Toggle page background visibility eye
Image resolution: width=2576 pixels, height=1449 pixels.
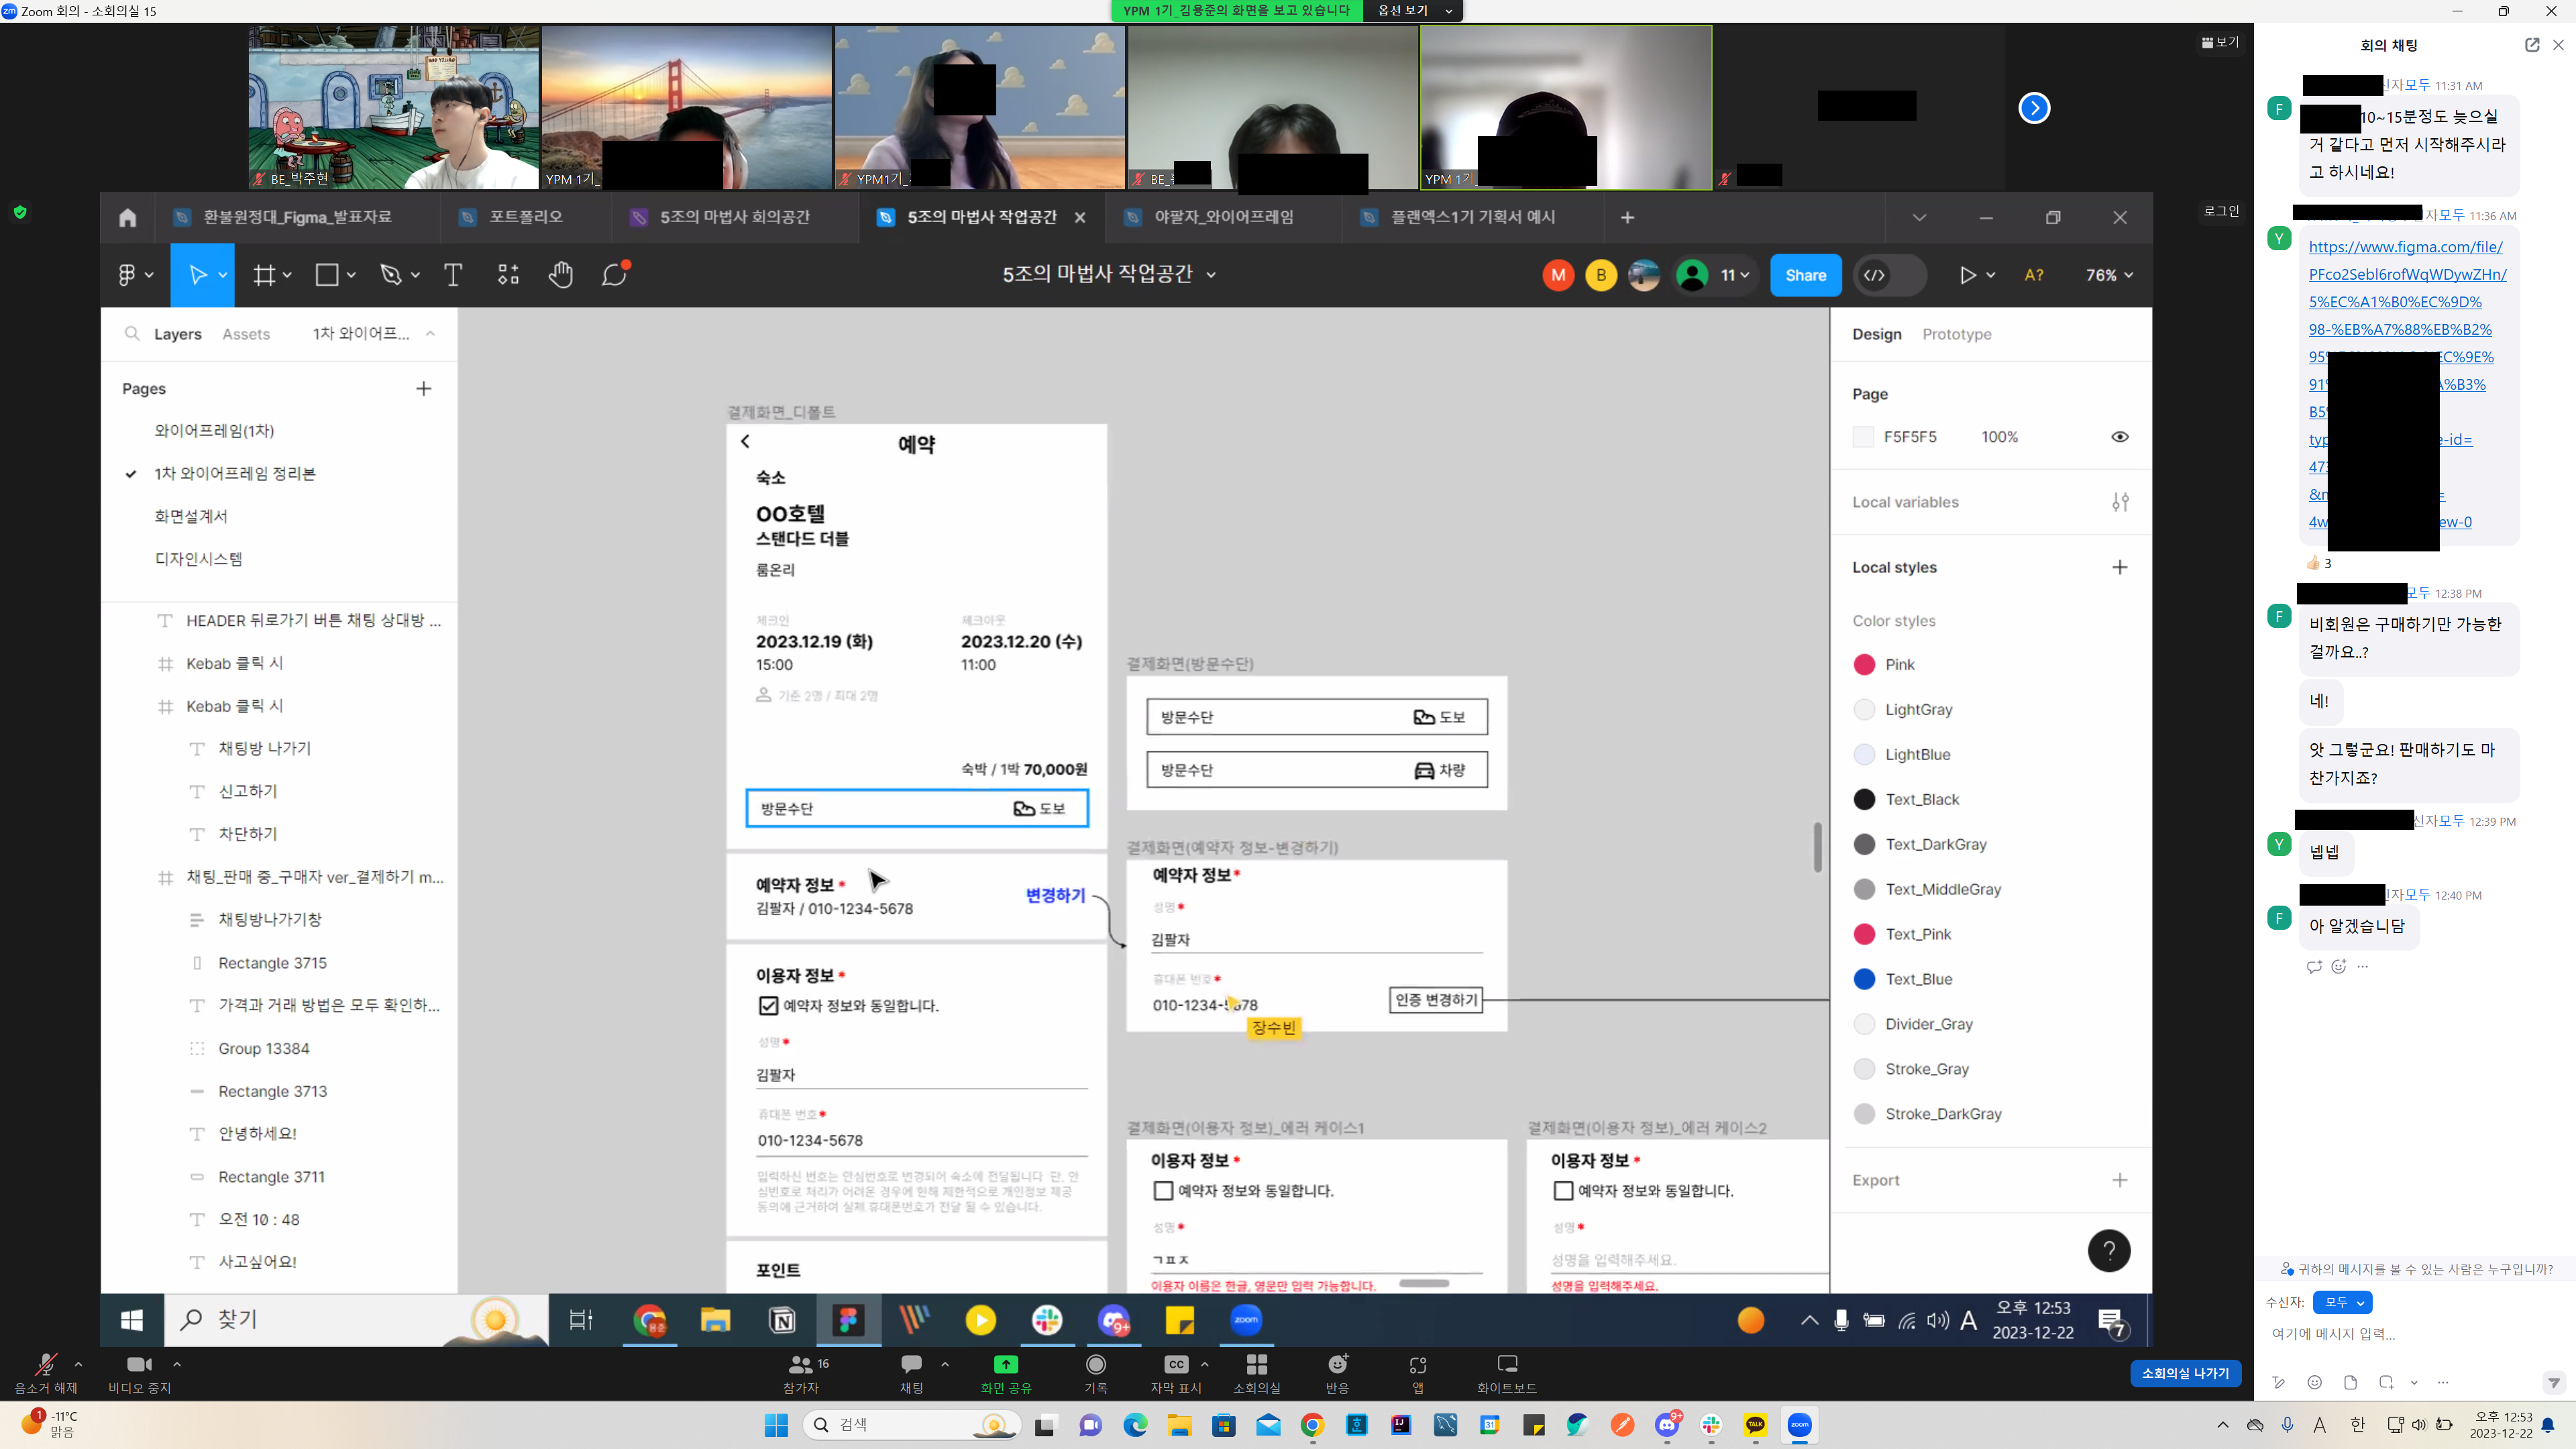[x=2119, y=437]
